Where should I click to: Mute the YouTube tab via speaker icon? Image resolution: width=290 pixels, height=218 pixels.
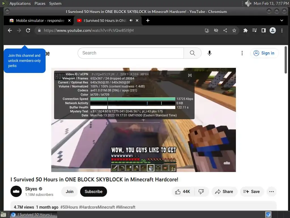coord(131,20)
